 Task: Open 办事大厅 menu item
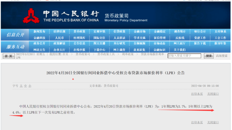click(59, 50)
